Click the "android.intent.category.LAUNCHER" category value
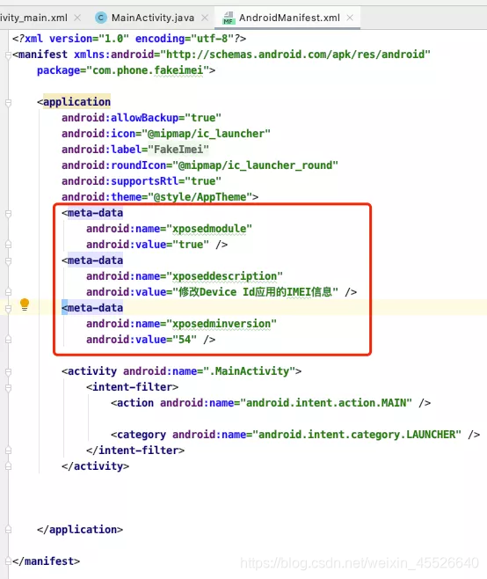 click(357, 435)
